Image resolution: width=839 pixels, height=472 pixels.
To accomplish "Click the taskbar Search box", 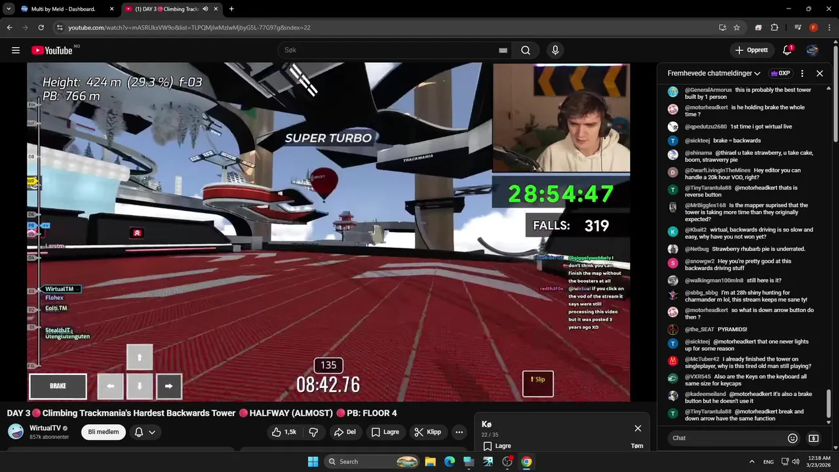I will [x=372, y=462].
